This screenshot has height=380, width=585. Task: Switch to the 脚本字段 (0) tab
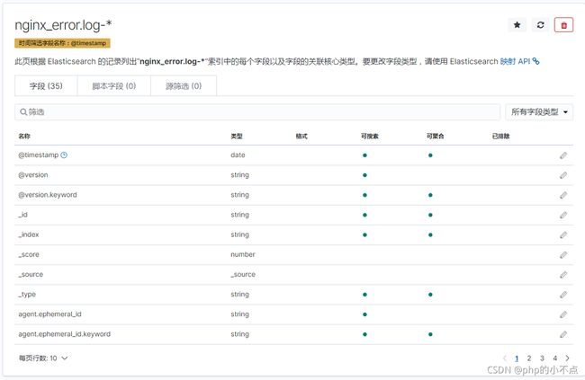(113, 86)
